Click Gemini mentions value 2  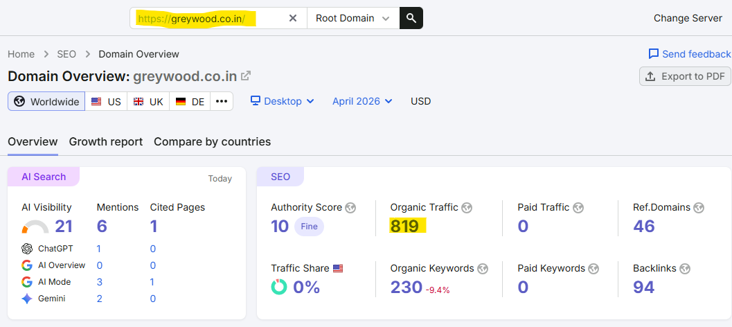(x=100, y=299)
